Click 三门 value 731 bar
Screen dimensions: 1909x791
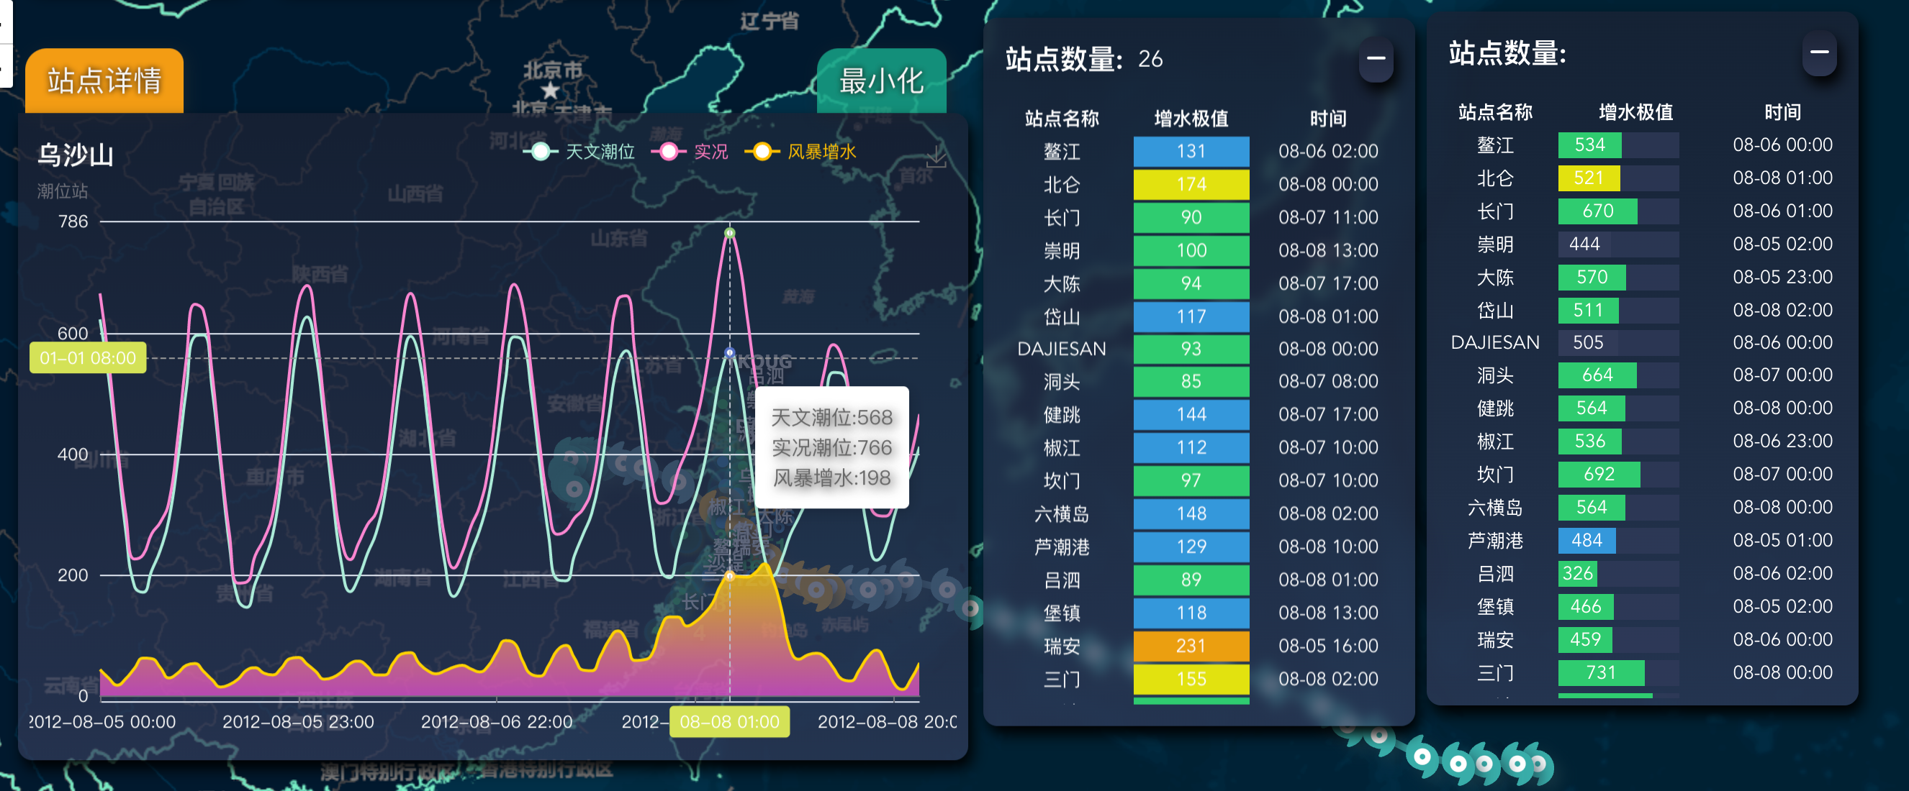pos(1601,672)
